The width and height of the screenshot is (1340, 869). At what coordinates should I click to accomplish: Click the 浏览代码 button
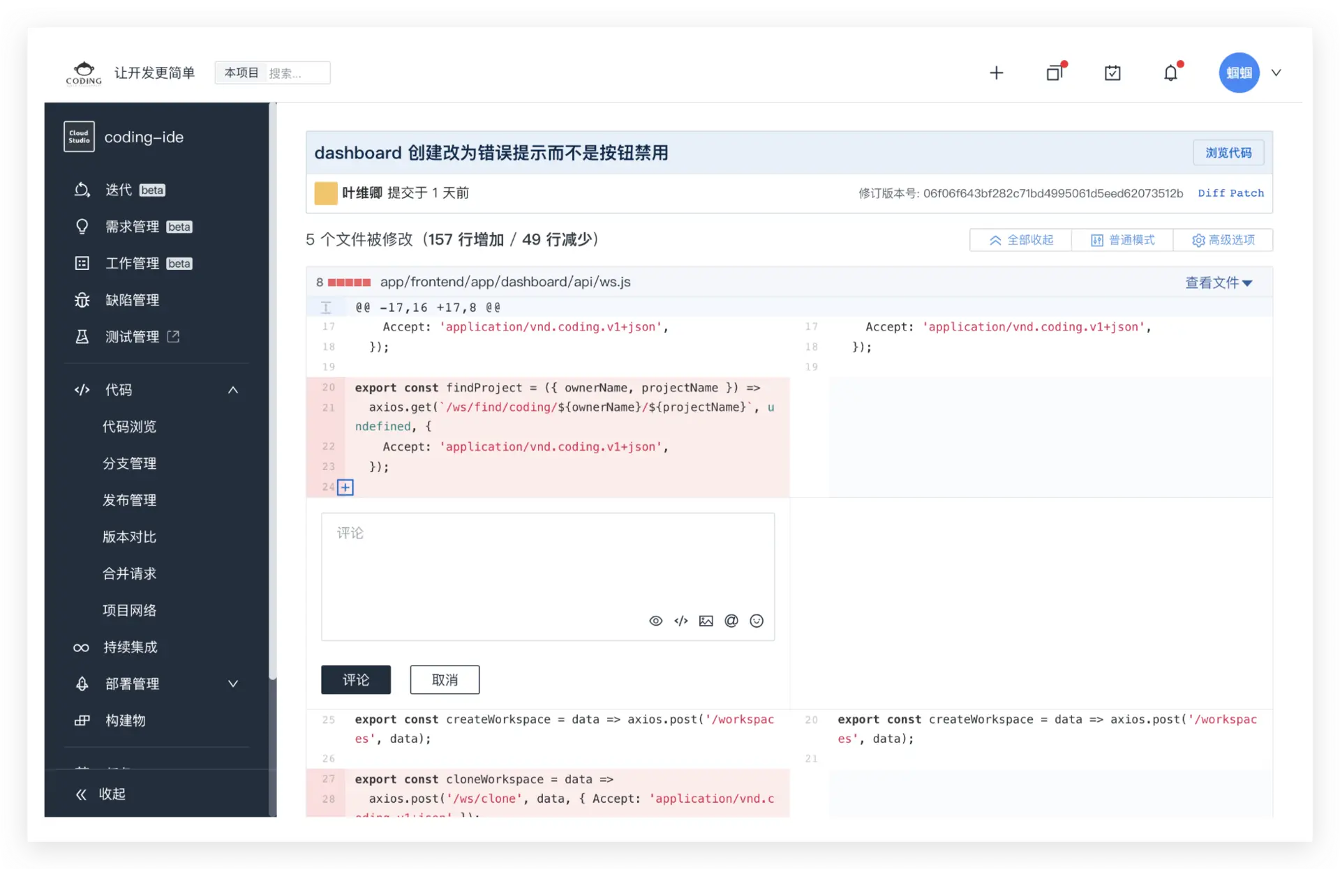point(1228,153)
